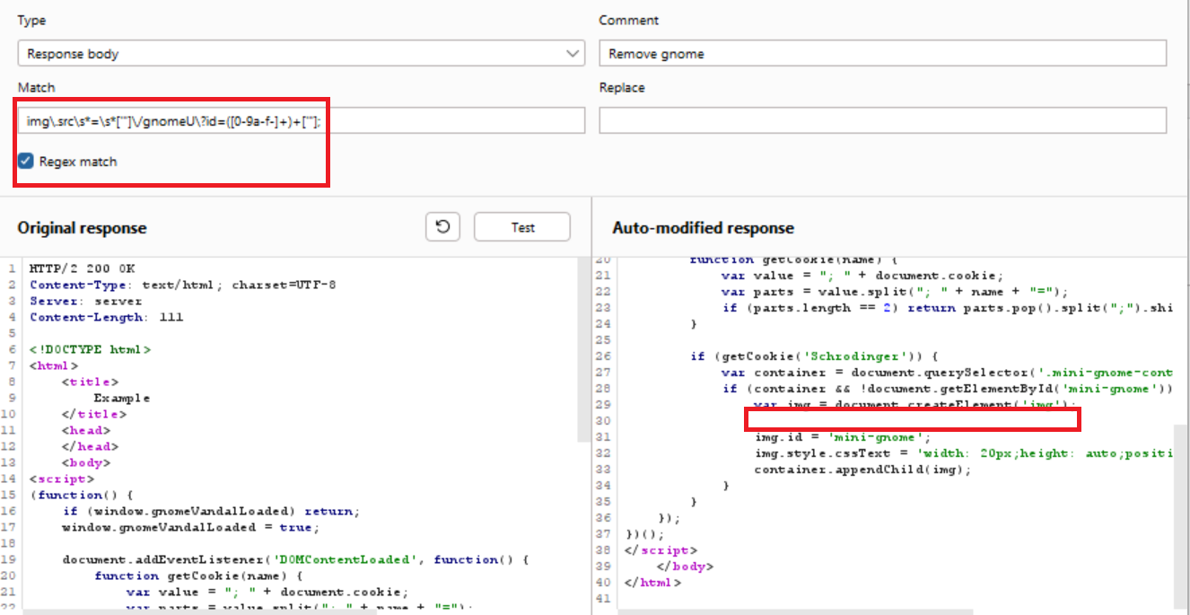Click the 'Match' field label

coord(36,87)
